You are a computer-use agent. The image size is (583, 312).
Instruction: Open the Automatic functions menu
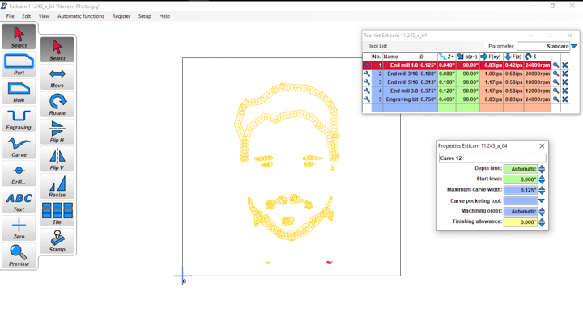[81, 16]
